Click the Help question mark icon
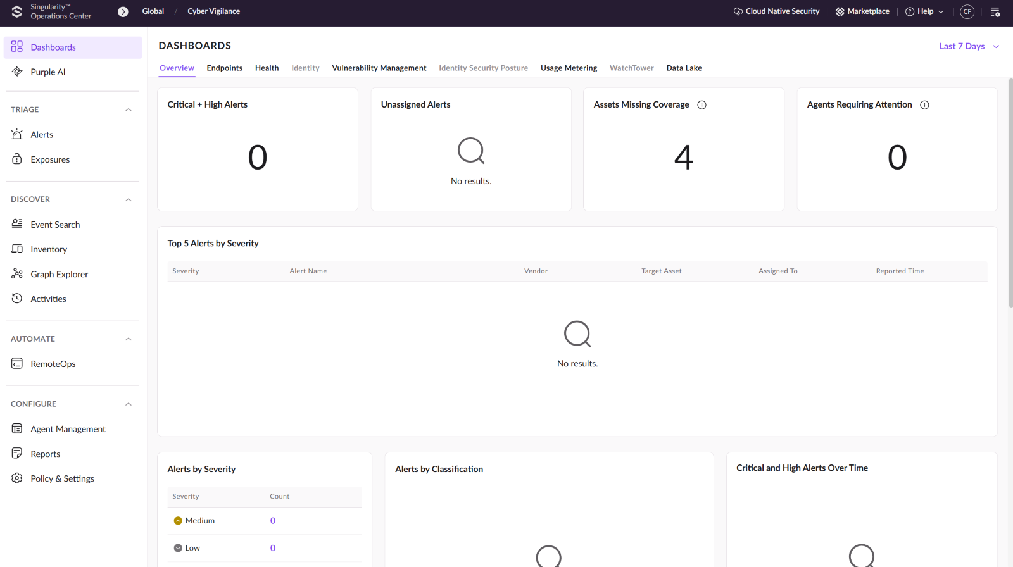Image resolution: width=1013 pixels, height=567 pixels. (910, 11)
